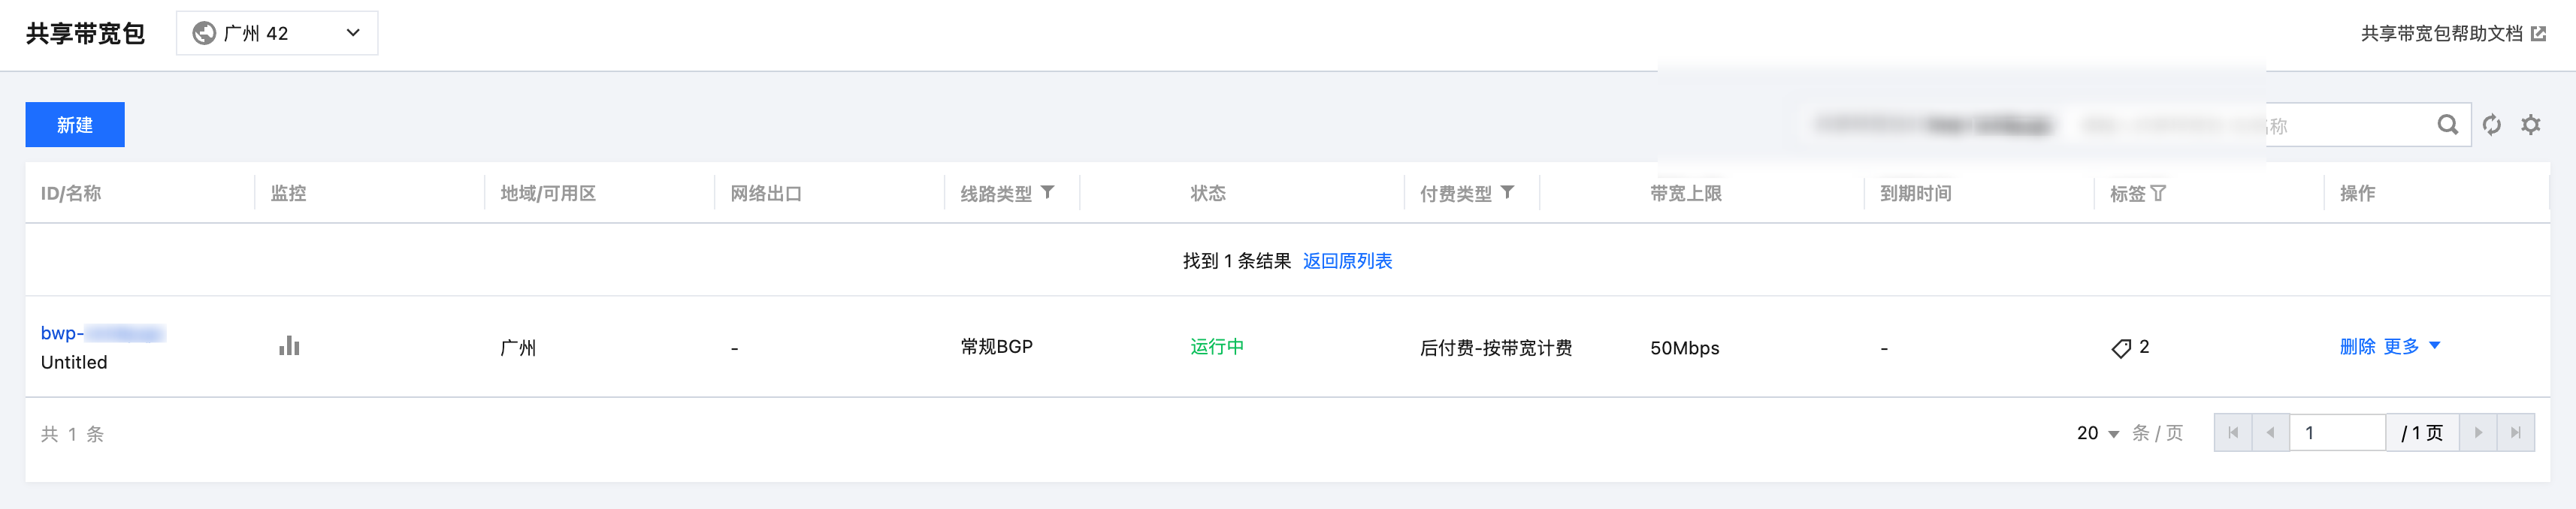Viewport: 2576px width, 509px height.
Task: Click the 新建 button
Action: pos(75,125)
